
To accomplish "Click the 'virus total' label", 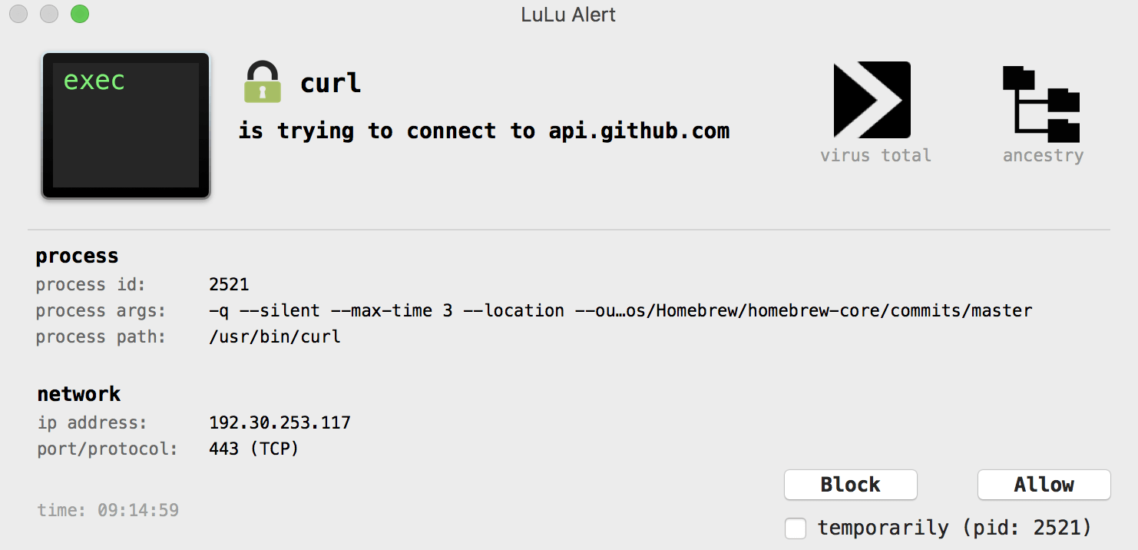I will click(875, 155).
